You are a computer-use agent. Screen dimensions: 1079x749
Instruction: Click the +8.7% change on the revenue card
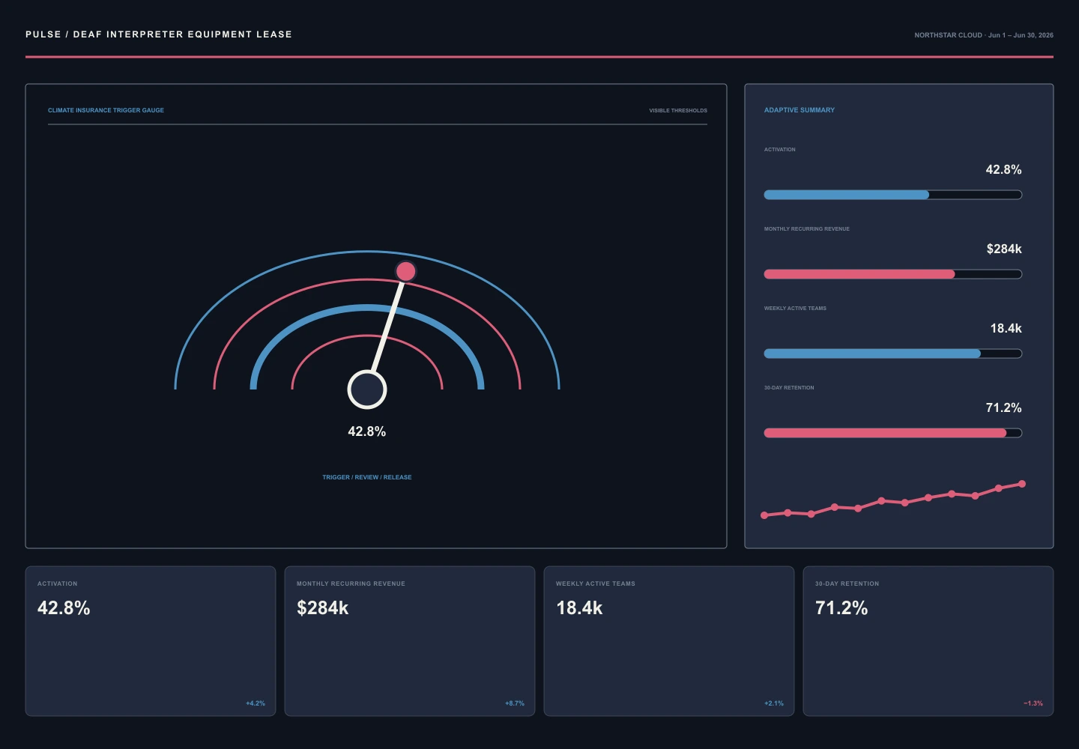[x=515, y=703]
